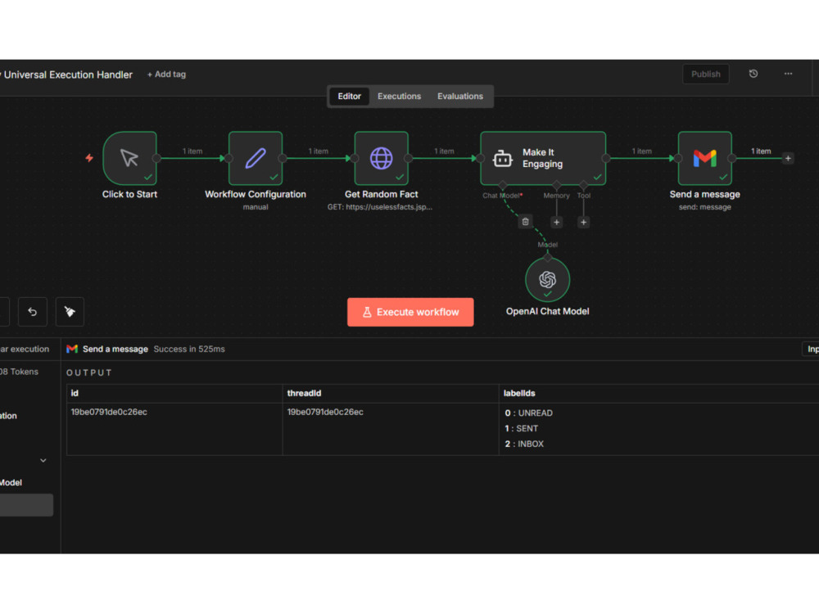Open the OpenAI Chat Model node
819x614 pixels.
(x=547, y=280)
